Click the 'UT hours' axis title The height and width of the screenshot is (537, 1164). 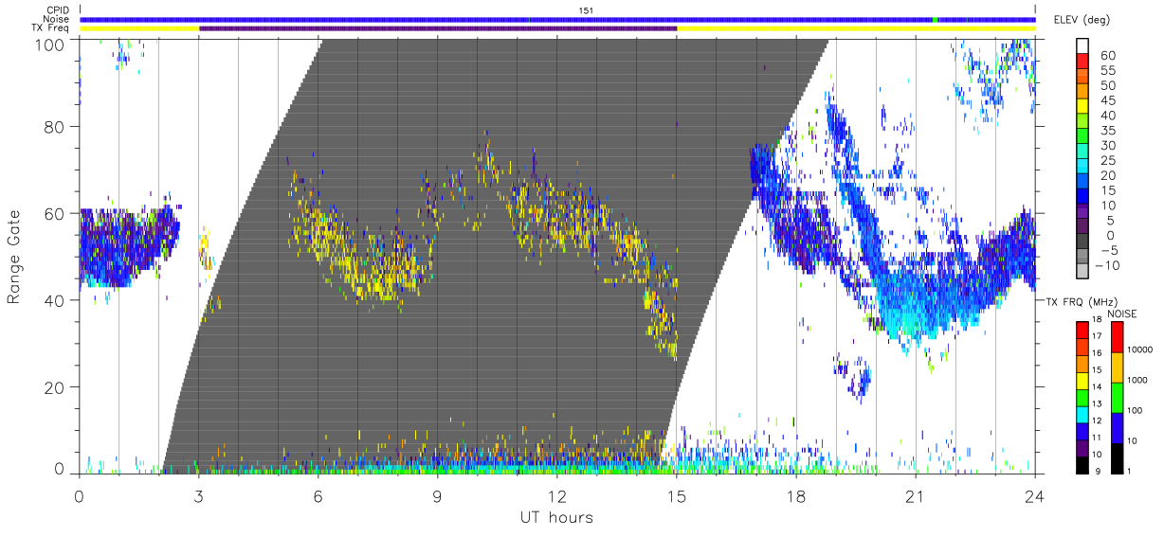click(x=556, y=518)
